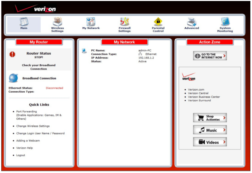Open the Firewall Settings icon
Viewport: 252px width, 173px height.
point(125,22)
